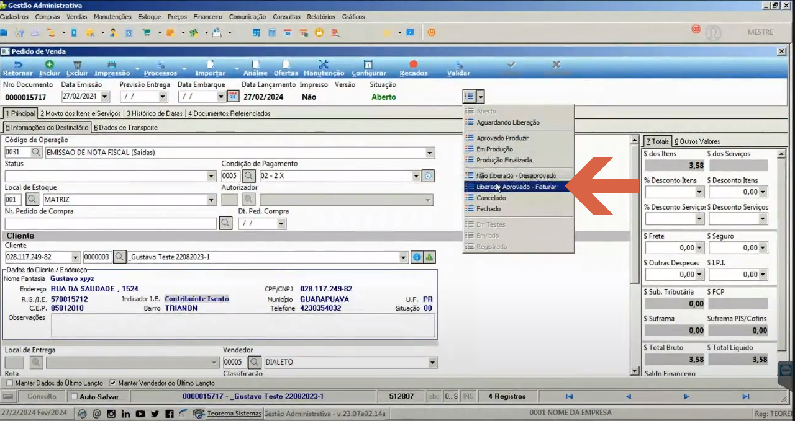The width and height of the screenshot is (795, 421).
Task: Select Liberado Aprovado - Faturar menu entry
Action: pos(518,187)
